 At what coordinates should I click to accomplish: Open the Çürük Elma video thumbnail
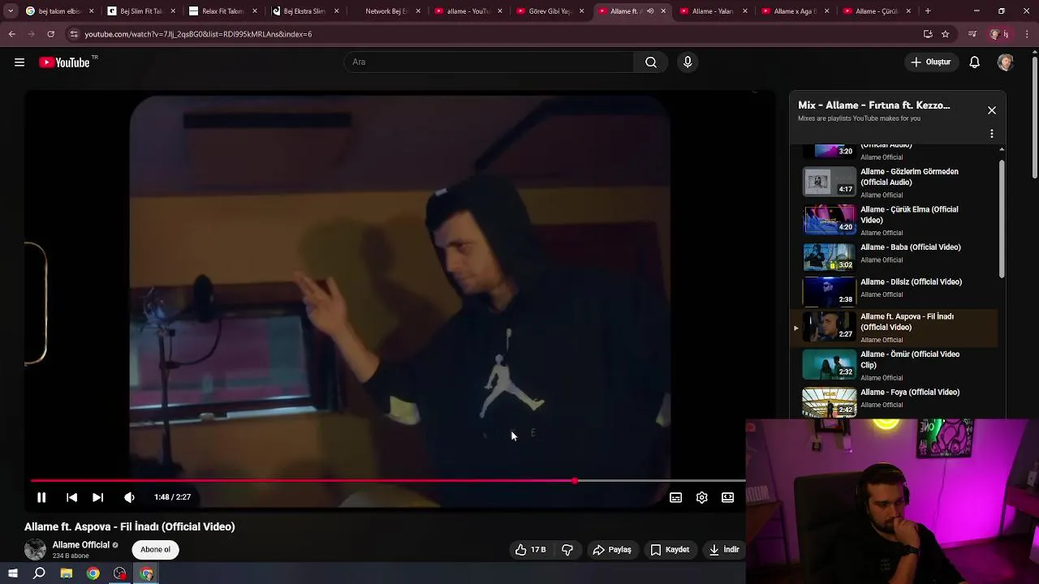[830, 219]
